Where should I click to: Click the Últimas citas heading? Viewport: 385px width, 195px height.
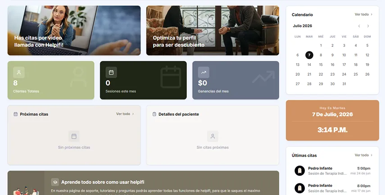tap(304, 155)
